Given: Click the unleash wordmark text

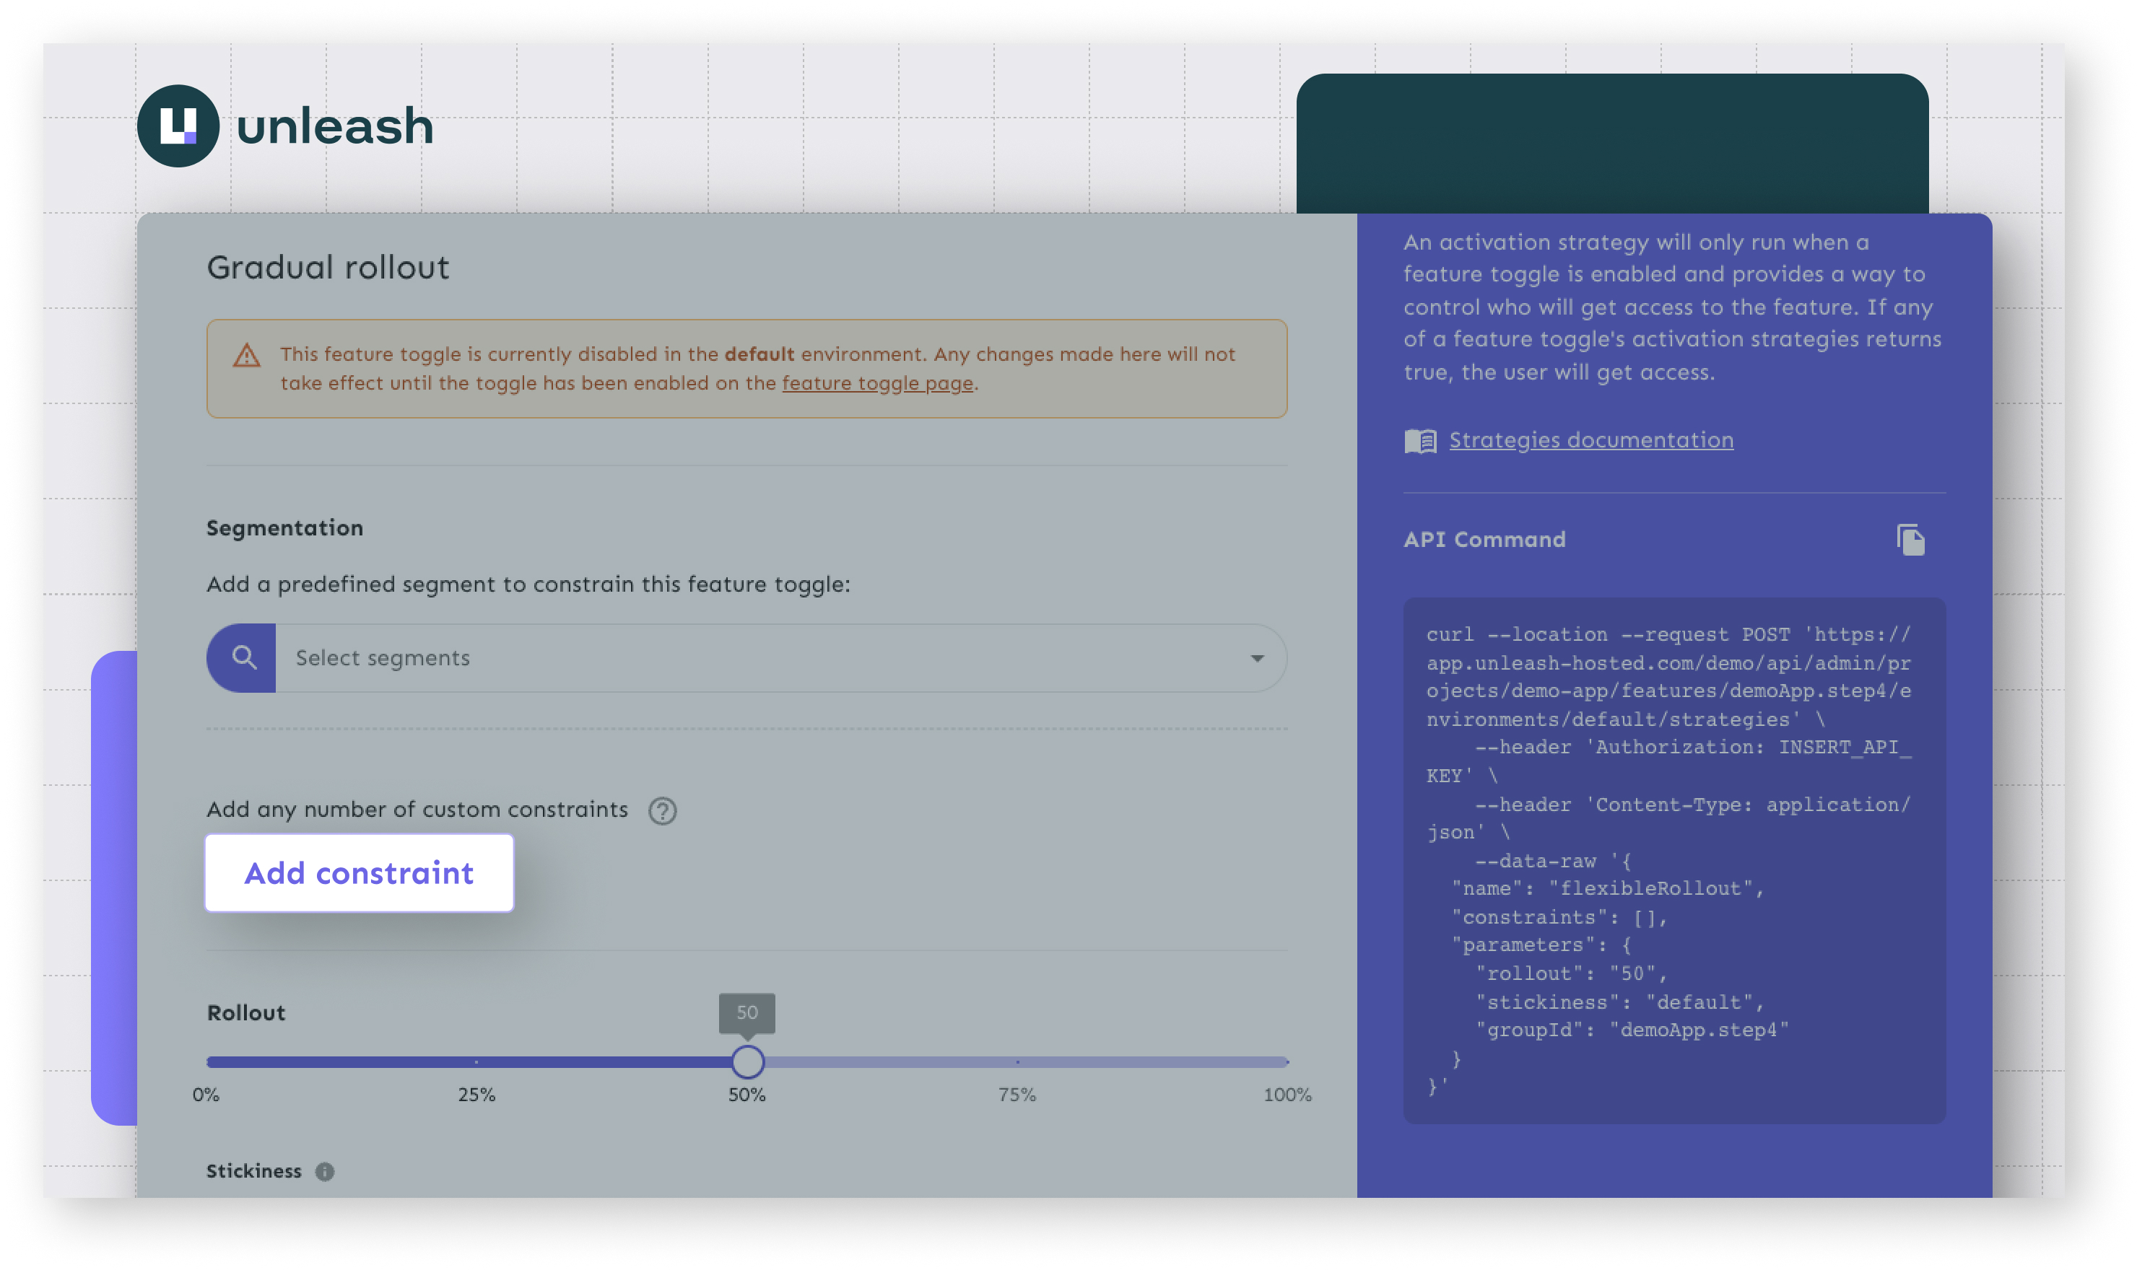Looking at the screenshot, I should (335, 126).
